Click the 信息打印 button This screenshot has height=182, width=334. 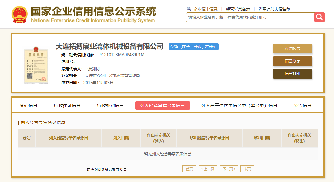293,74
